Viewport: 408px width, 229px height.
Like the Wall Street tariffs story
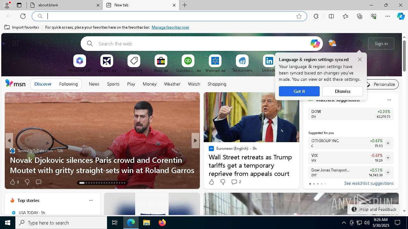pos(211,182)
